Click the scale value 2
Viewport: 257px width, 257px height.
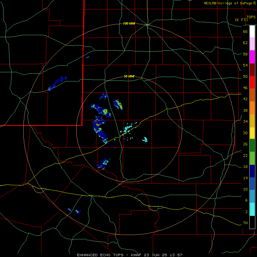pos(246,212)
